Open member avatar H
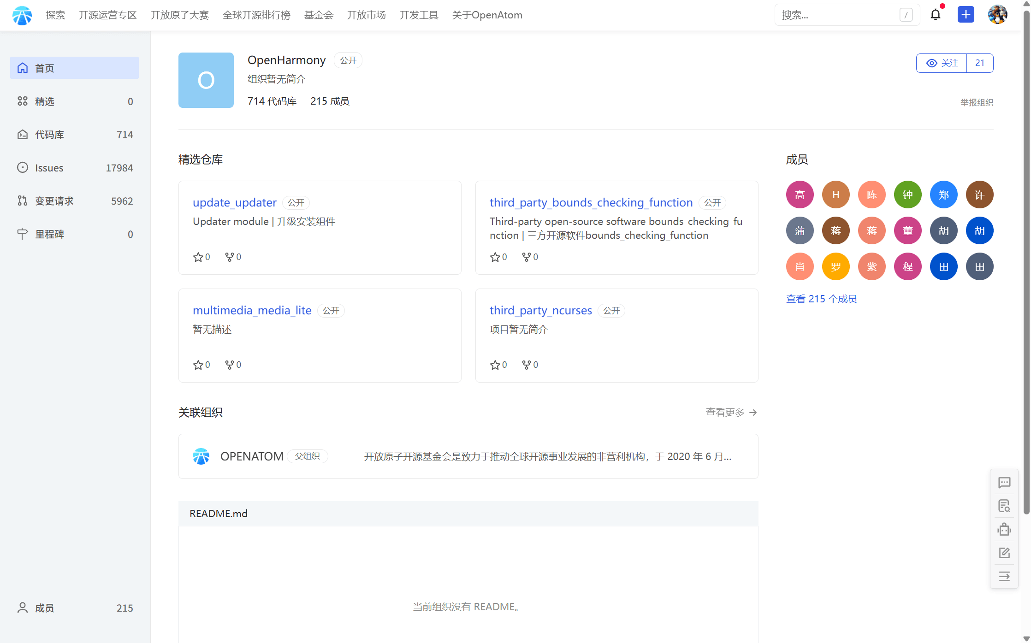Viewport: 1031px width, 643px height. pyautogui.click(x=836, y=195)
